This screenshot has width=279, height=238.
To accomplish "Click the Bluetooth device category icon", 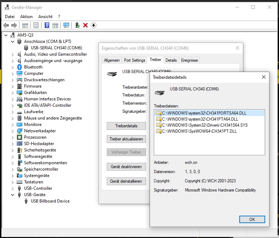I will click(19, 67).
